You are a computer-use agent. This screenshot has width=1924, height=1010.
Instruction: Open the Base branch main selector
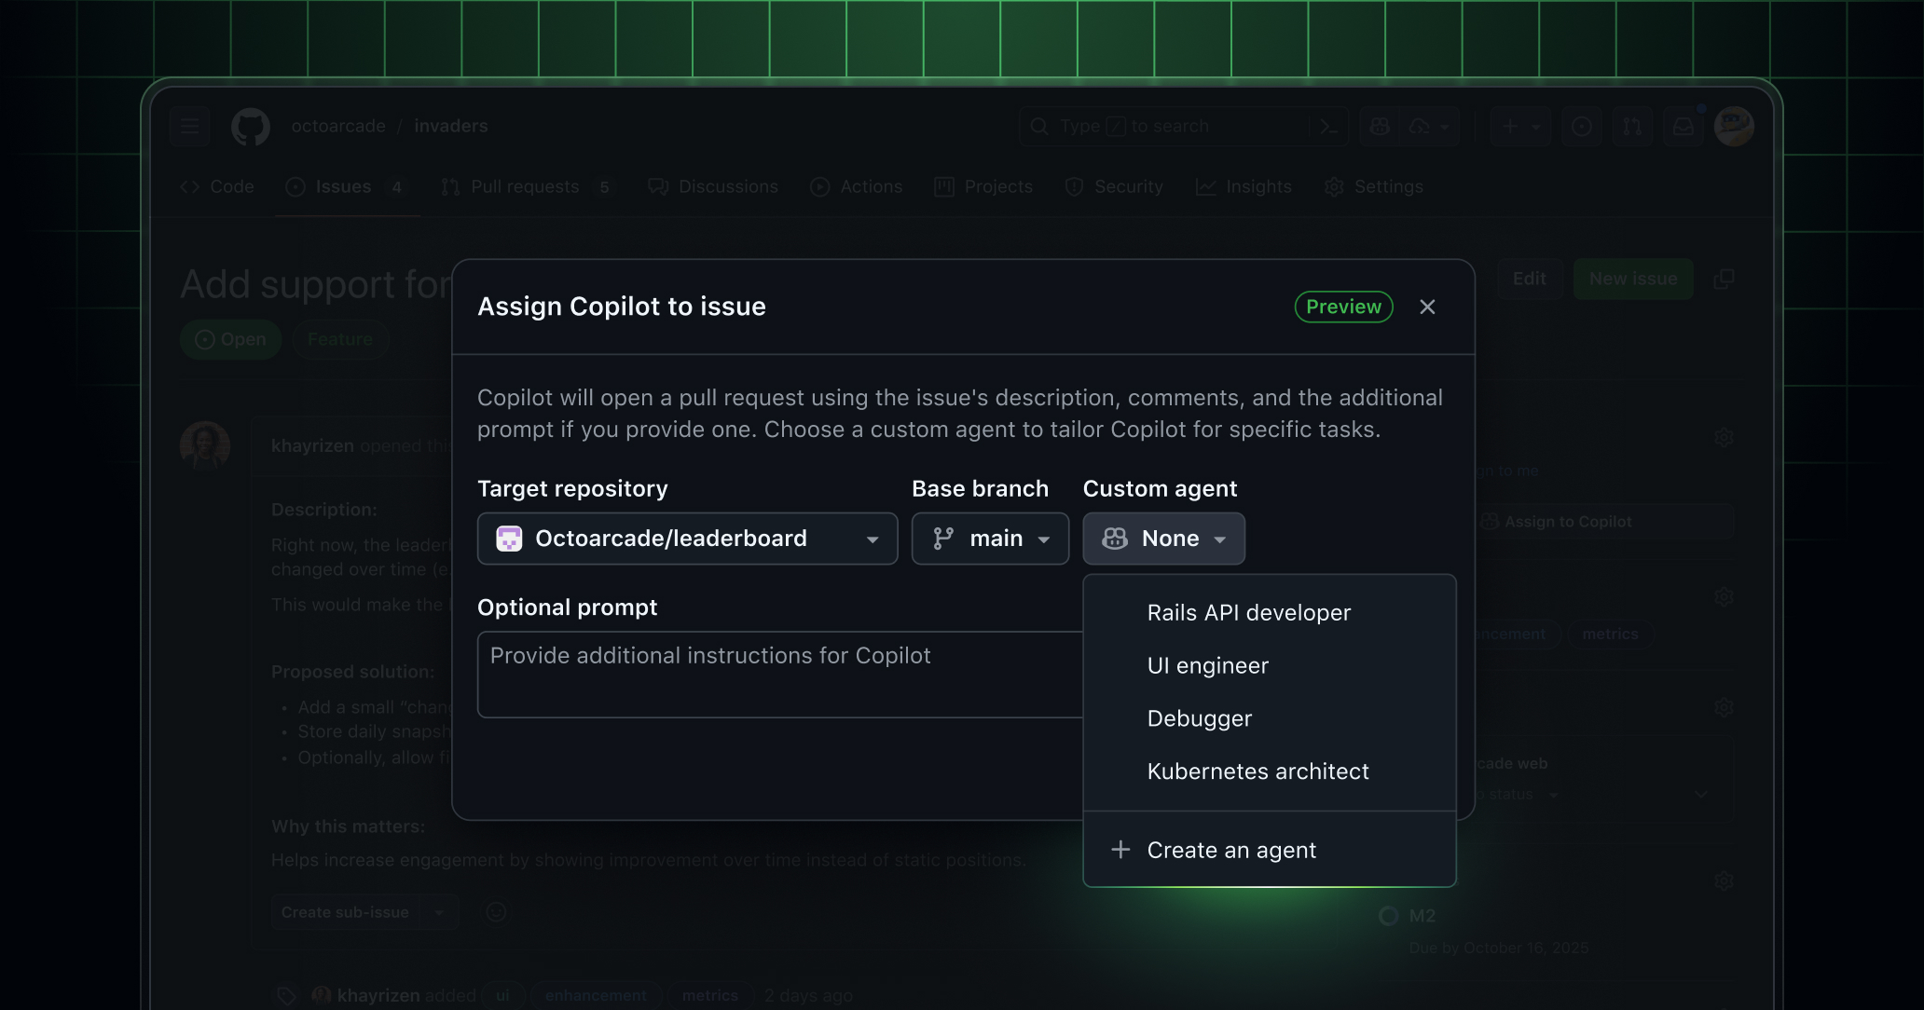pos(990,539)
